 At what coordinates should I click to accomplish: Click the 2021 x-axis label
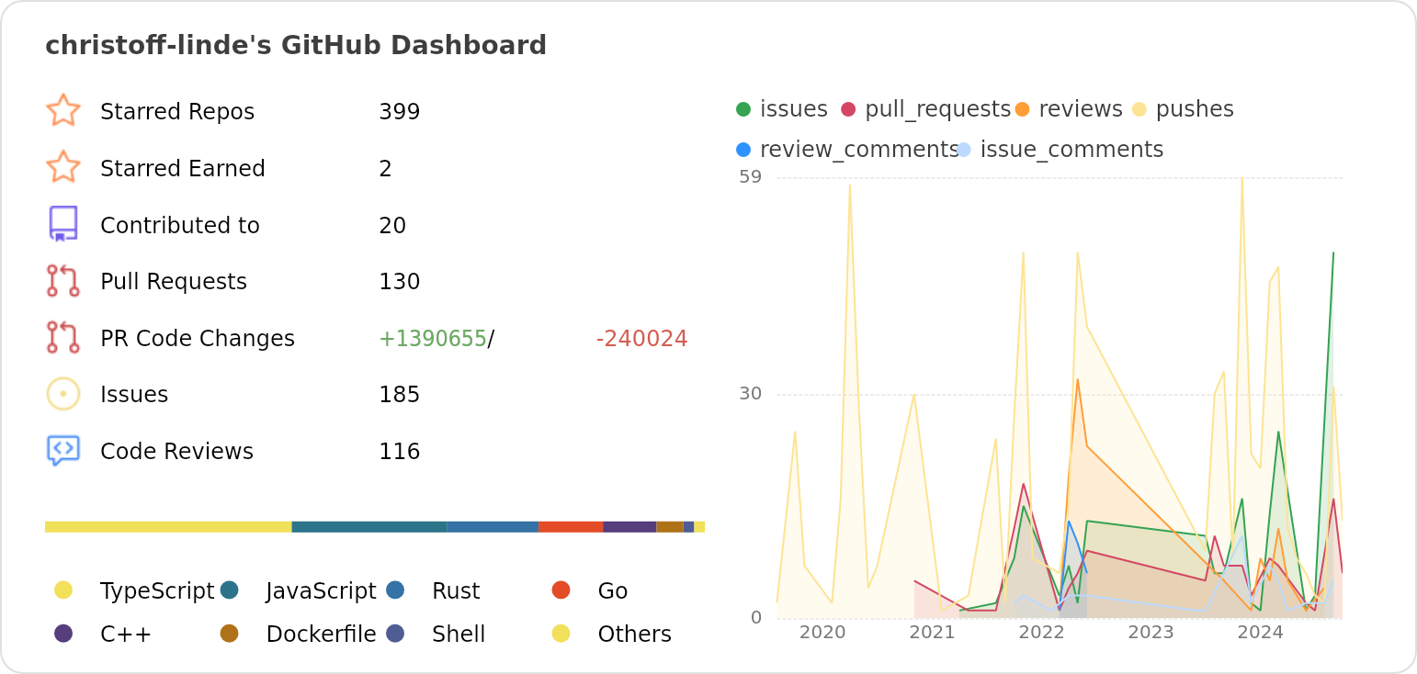coord(932,632)
